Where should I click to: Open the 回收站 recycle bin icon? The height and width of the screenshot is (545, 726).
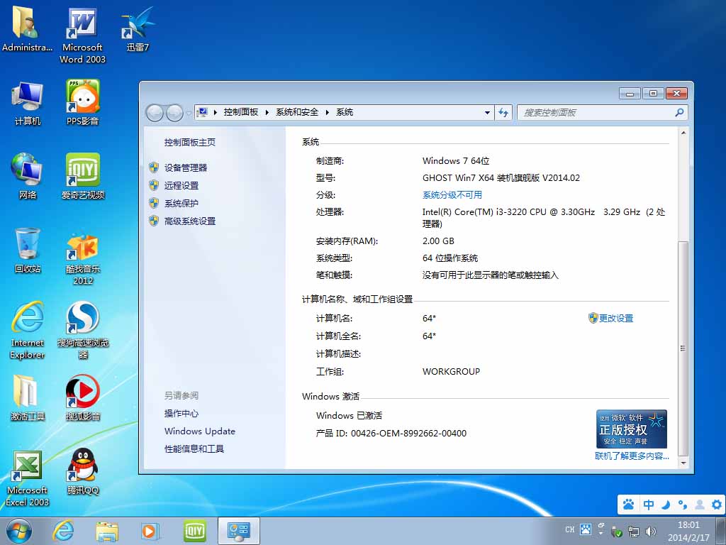pos(28,246)
